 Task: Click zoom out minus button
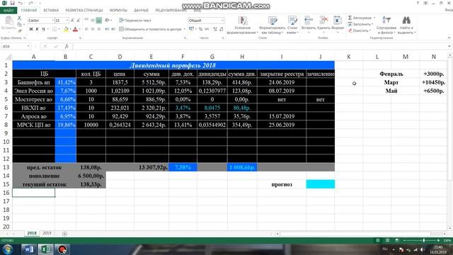(404, 240)
